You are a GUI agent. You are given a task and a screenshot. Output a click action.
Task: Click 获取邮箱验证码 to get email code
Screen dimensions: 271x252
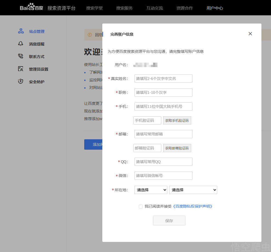coord(177,148)
